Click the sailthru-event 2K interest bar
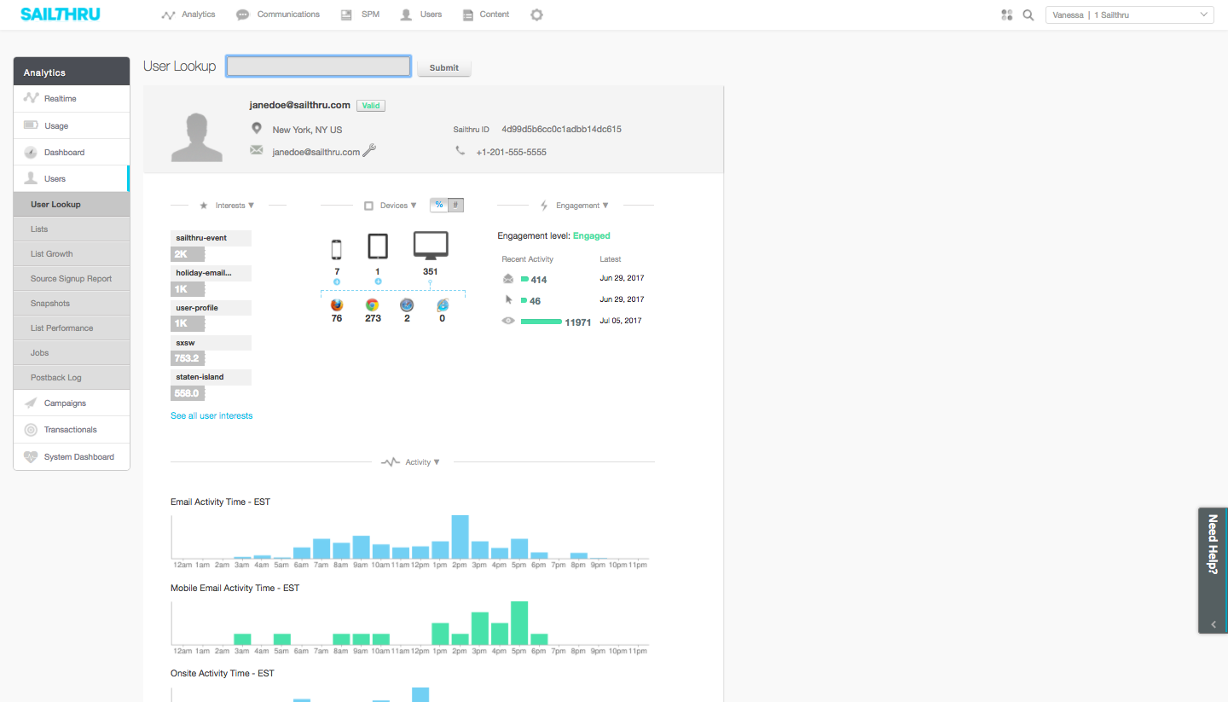This screenshot has height=702, width=1228. click(188, 253)
